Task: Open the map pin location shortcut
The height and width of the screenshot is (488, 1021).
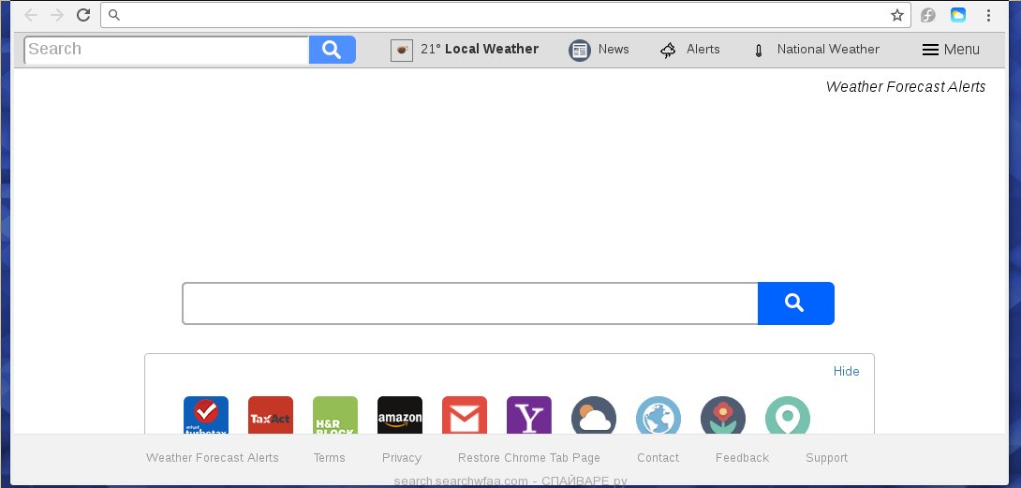Action: click(788, 416)
